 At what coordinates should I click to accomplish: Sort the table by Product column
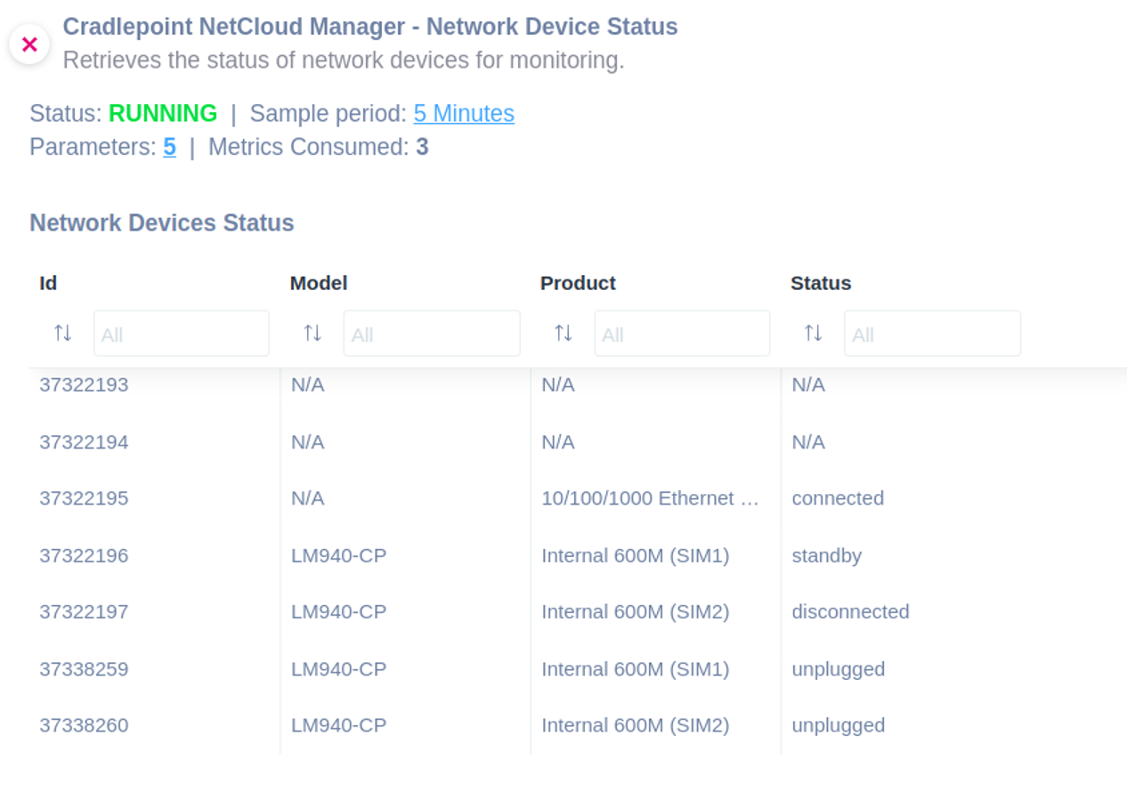coord(563,334)
